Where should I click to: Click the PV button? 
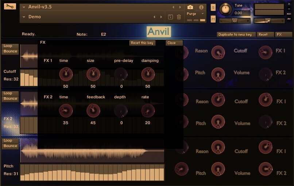pyautogui.click(x=289, y=19)
